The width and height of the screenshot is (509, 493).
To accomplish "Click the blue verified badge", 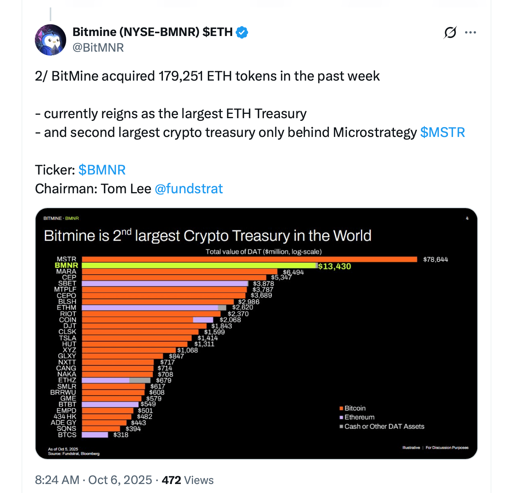I will (242, 32).
